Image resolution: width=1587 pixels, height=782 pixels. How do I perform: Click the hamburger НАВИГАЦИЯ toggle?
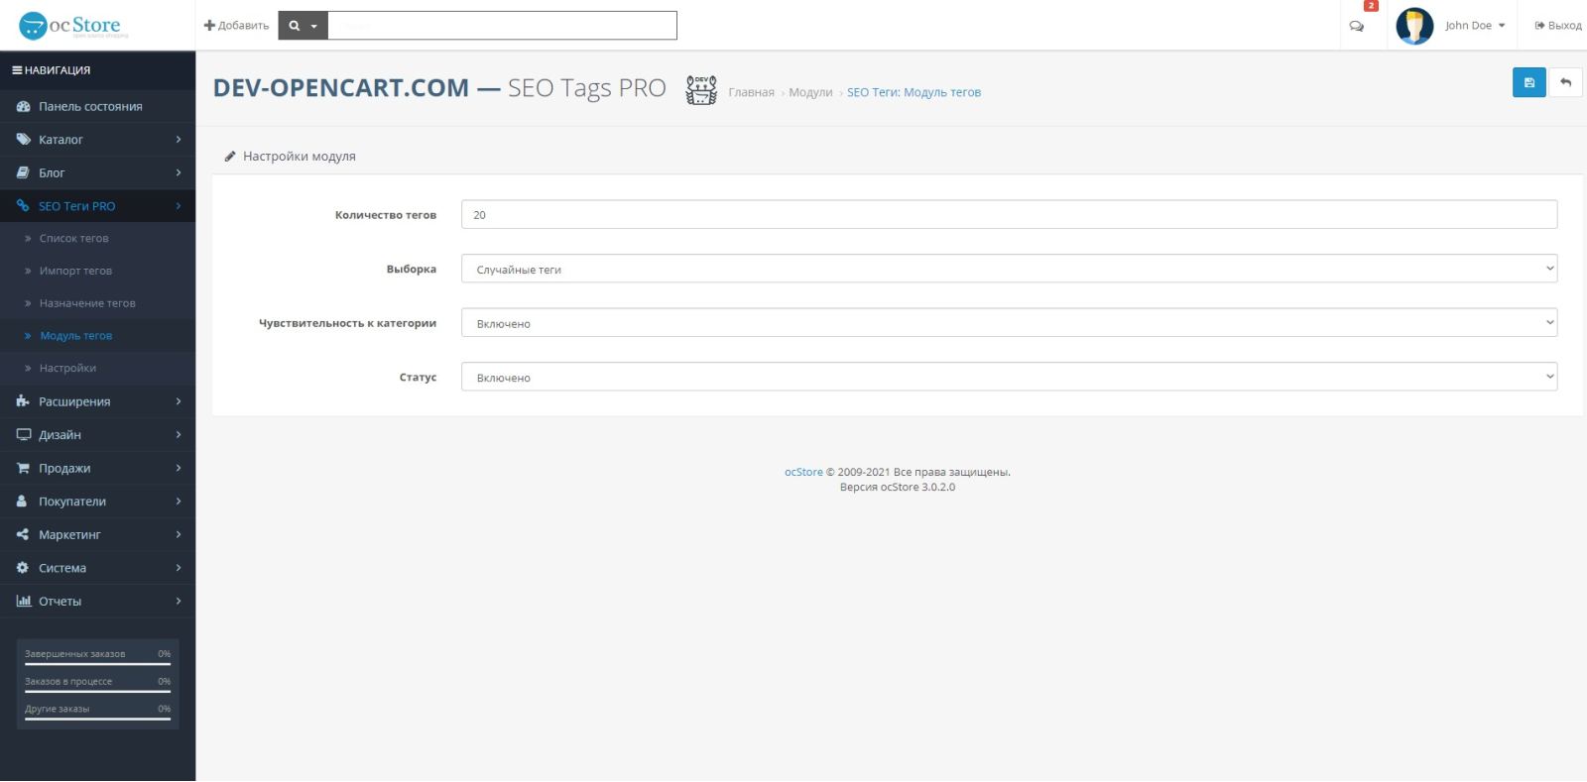[51, 70]
